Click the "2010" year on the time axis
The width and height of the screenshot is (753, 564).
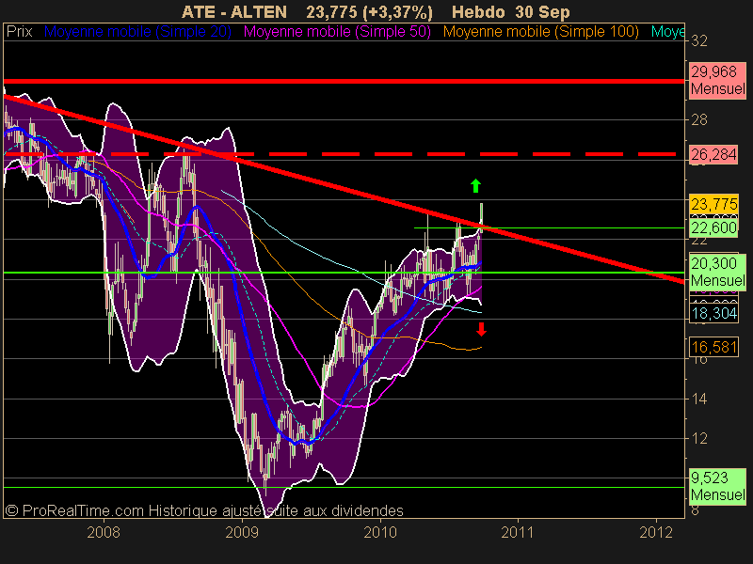(x=380, y=532)
